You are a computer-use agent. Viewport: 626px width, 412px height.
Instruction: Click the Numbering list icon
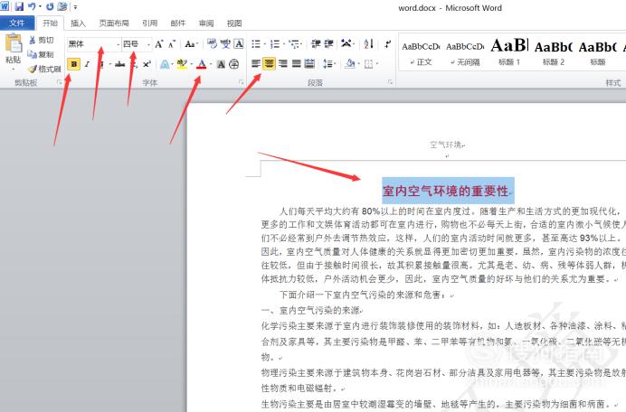[275, 44]
